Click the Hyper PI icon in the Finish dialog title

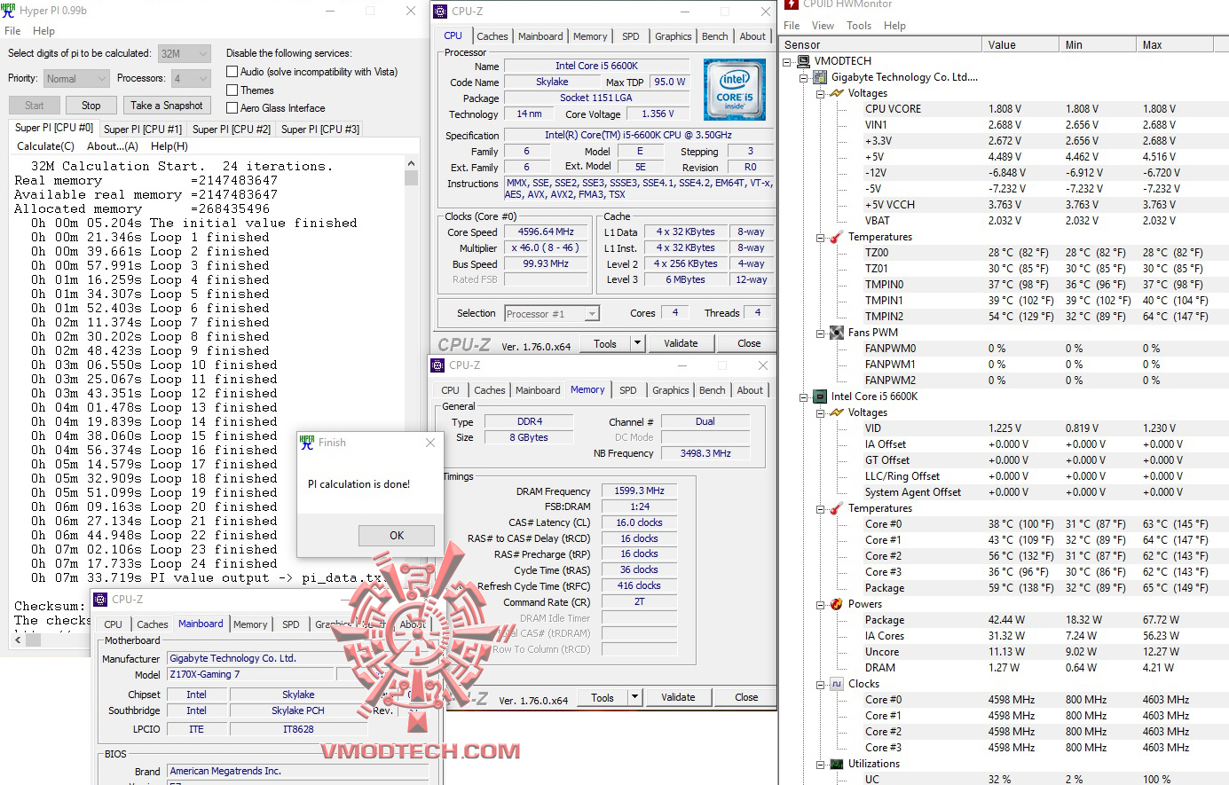tap(307, 443)
